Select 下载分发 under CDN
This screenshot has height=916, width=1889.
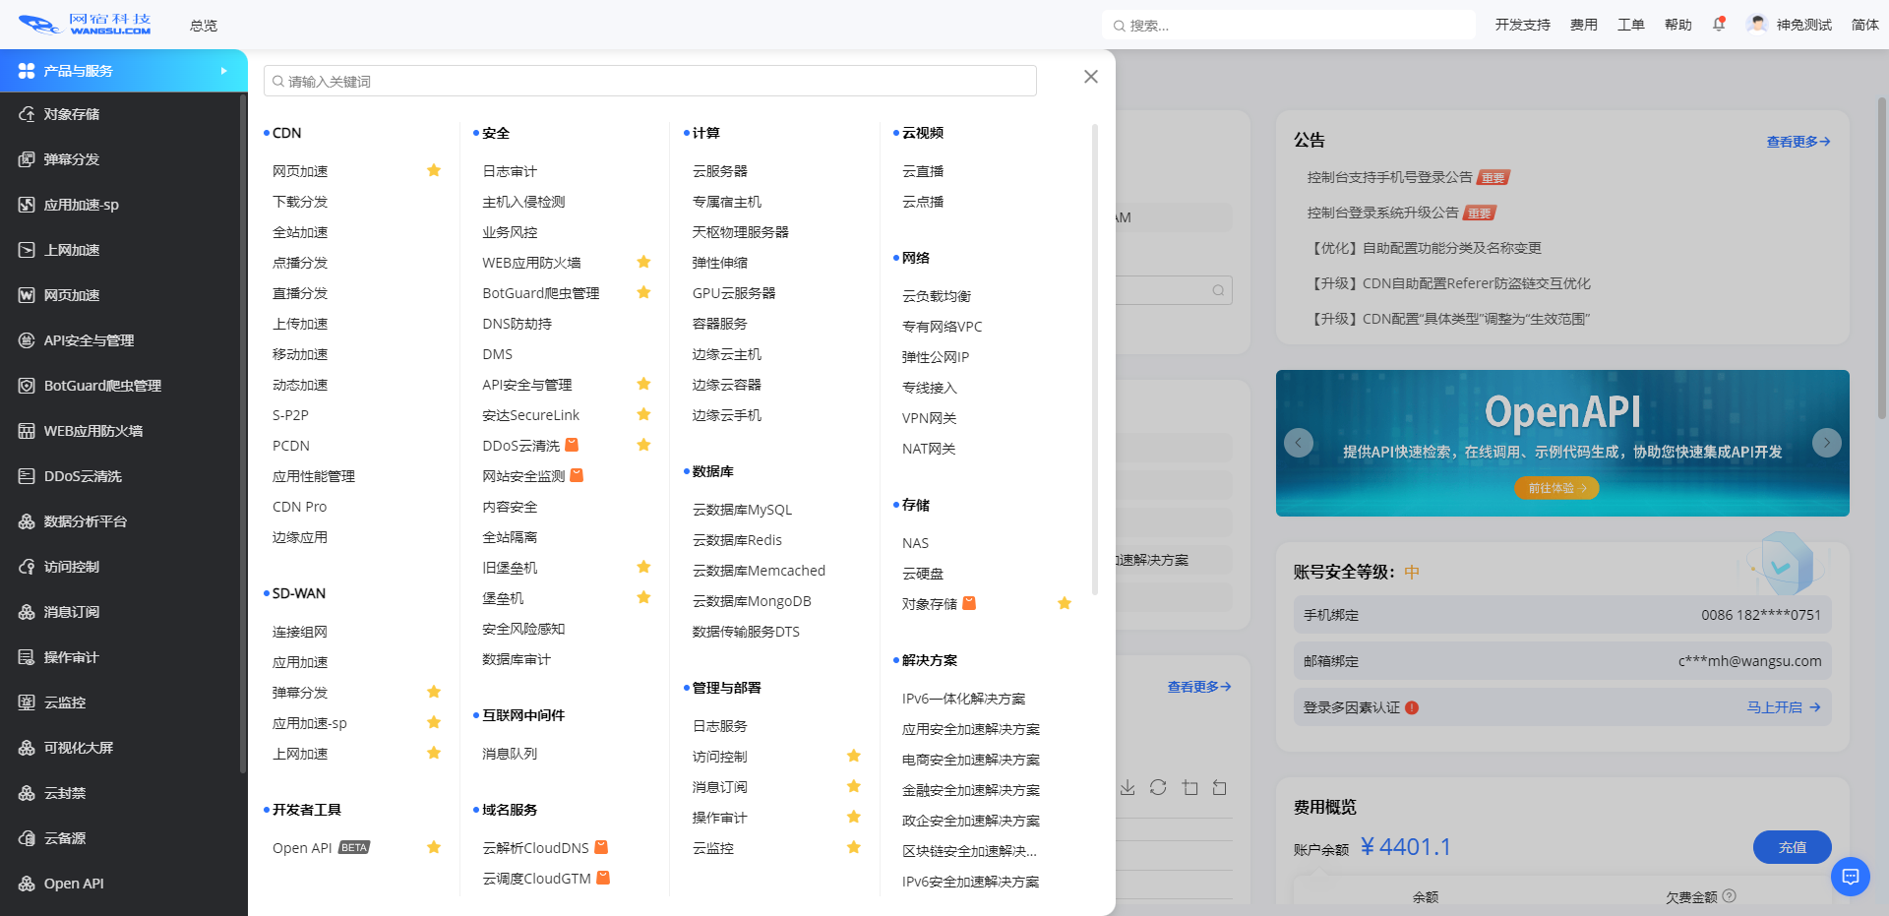(300, 202)
